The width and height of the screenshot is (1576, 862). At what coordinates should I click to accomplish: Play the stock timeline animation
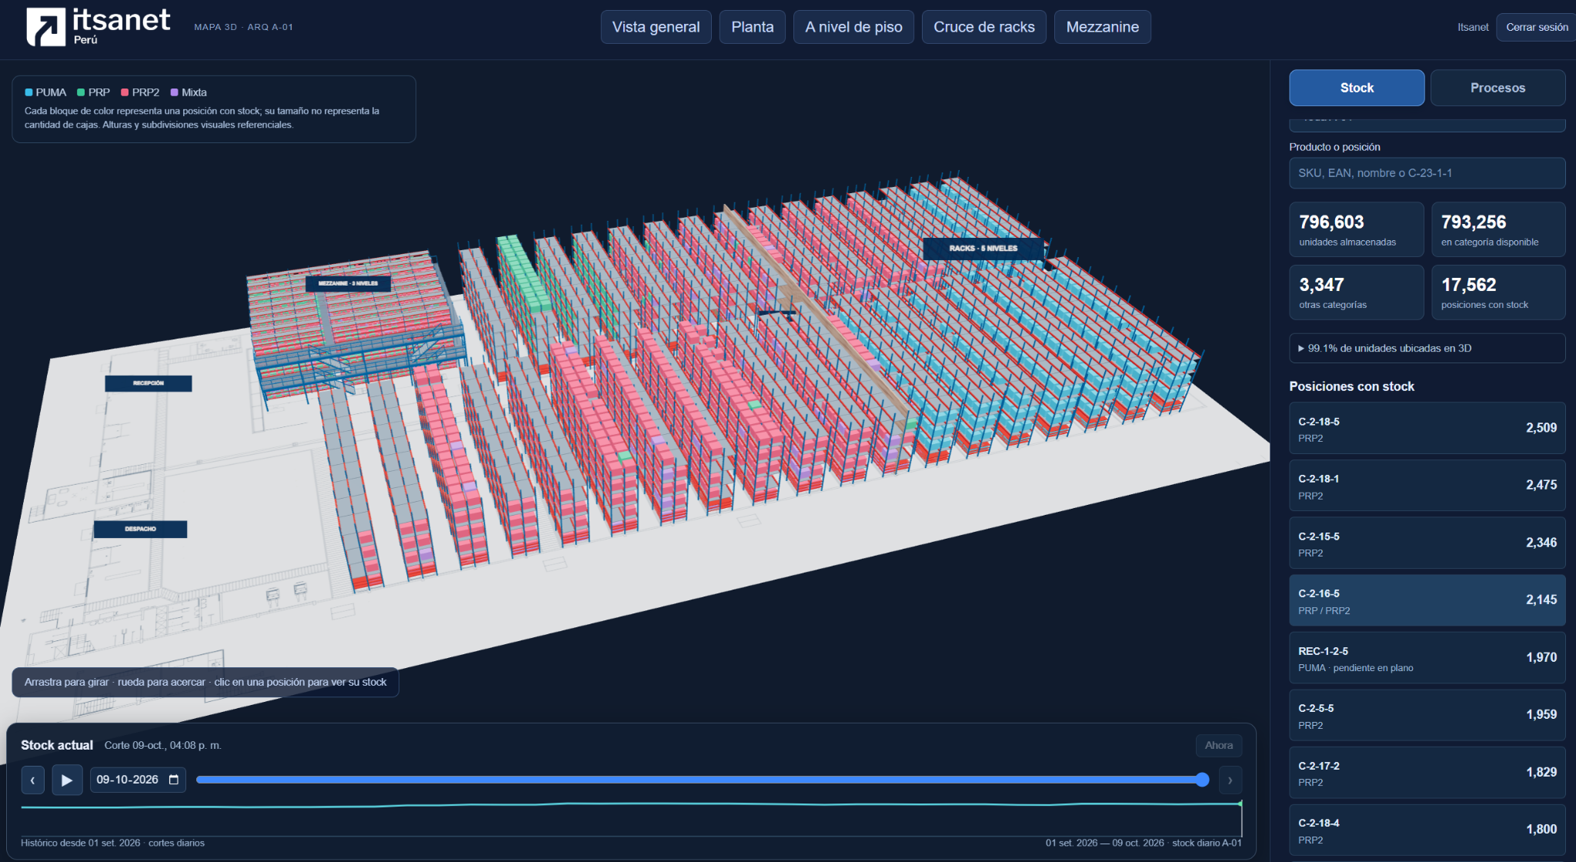[x=67, y=780]
